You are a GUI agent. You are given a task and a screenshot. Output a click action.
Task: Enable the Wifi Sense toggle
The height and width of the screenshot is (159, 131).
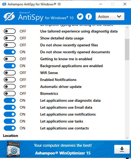tap(10, 73)
